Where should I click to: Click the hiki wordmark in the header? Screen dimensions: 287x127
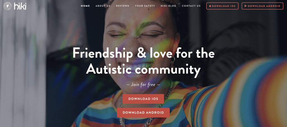point(20,6)
